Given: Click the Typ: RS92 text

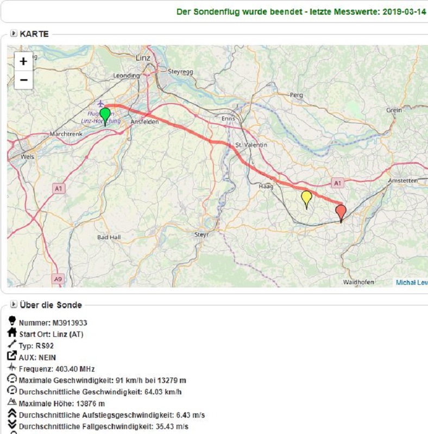Looking at the screenshot, I should click(36, 346).
